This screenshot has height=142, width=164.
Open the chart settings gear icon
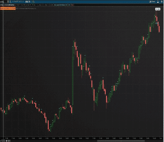[162, 2]
